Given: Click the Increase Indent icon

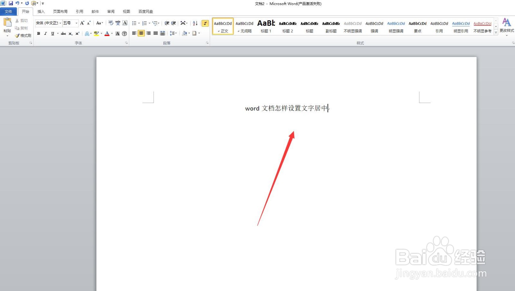Looking at the screenshot, I should point(173,23).
